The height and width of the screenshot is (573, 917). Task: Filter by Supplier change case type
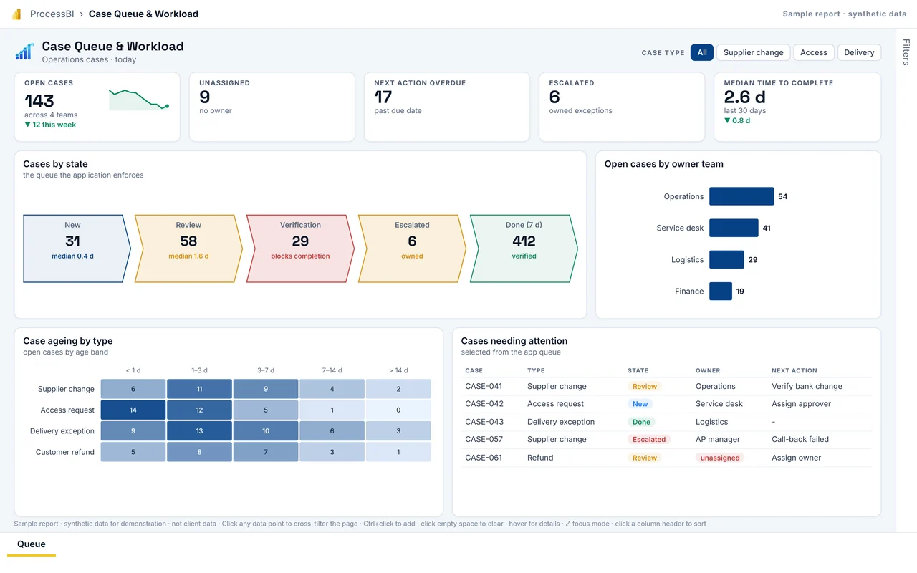click(753, 52)
